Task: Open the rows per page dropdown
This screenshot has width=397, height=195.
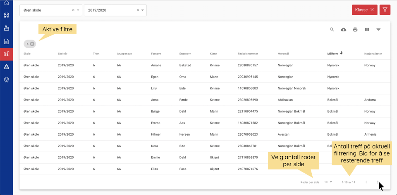Action: pos(328,182)
